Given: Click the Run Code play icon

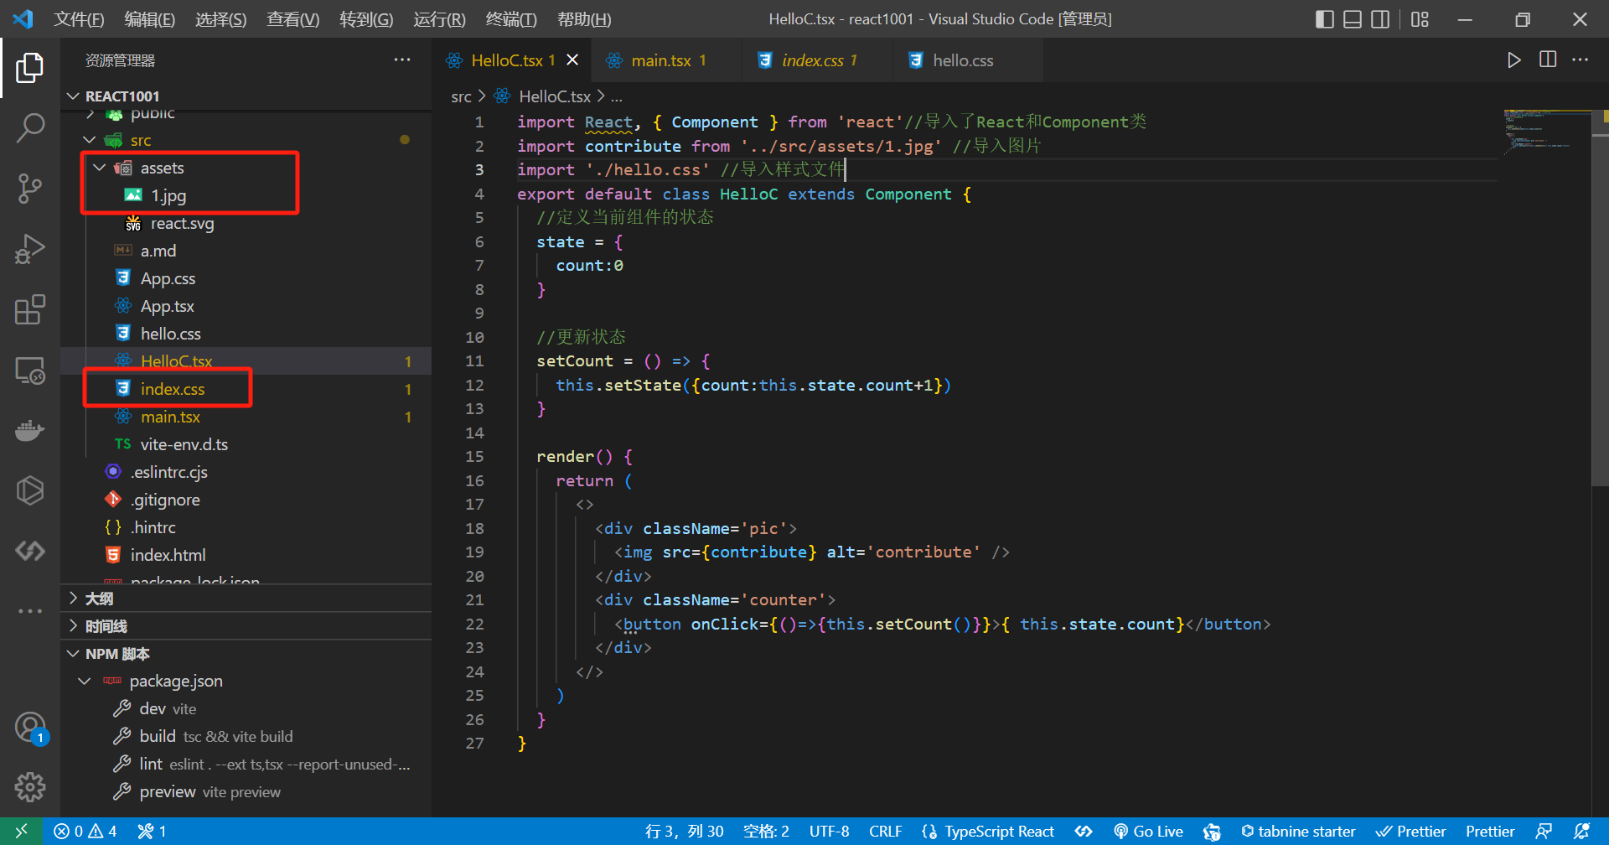Looking at the screenshot, I should tap(1513, 60).
